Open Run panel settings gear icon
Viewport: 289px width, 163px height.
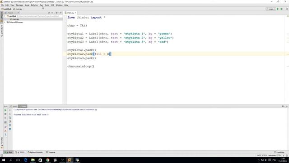(x=283, y=106)
